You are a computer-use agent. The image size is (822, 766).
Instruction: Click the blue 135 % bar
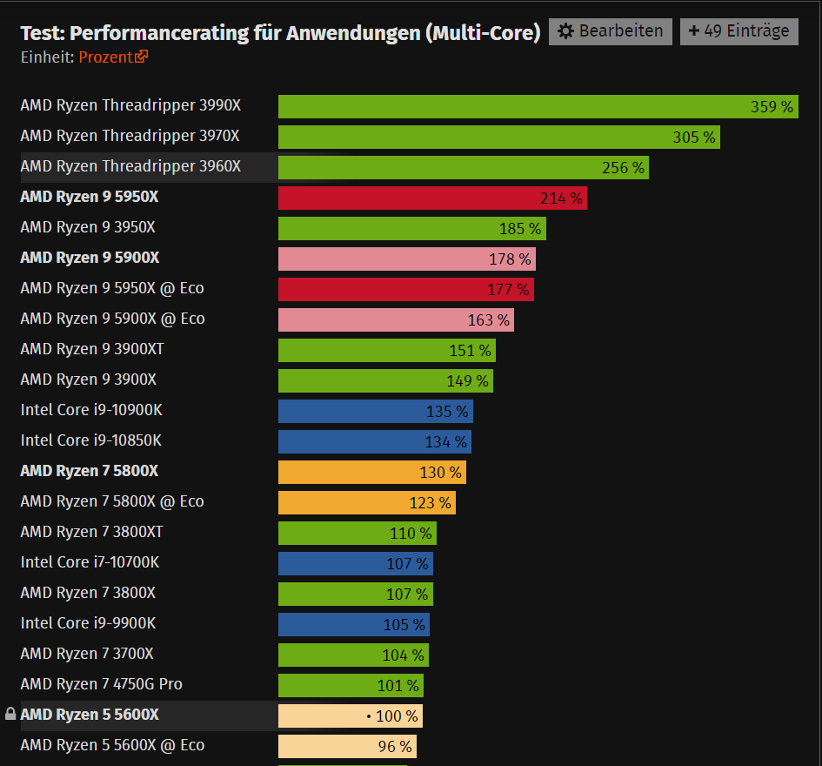tap(376, 411)
